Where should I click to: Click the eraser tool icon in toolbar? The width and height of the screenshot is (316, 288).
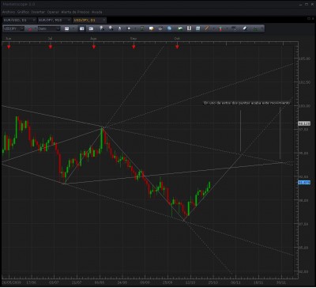point(245,28)
